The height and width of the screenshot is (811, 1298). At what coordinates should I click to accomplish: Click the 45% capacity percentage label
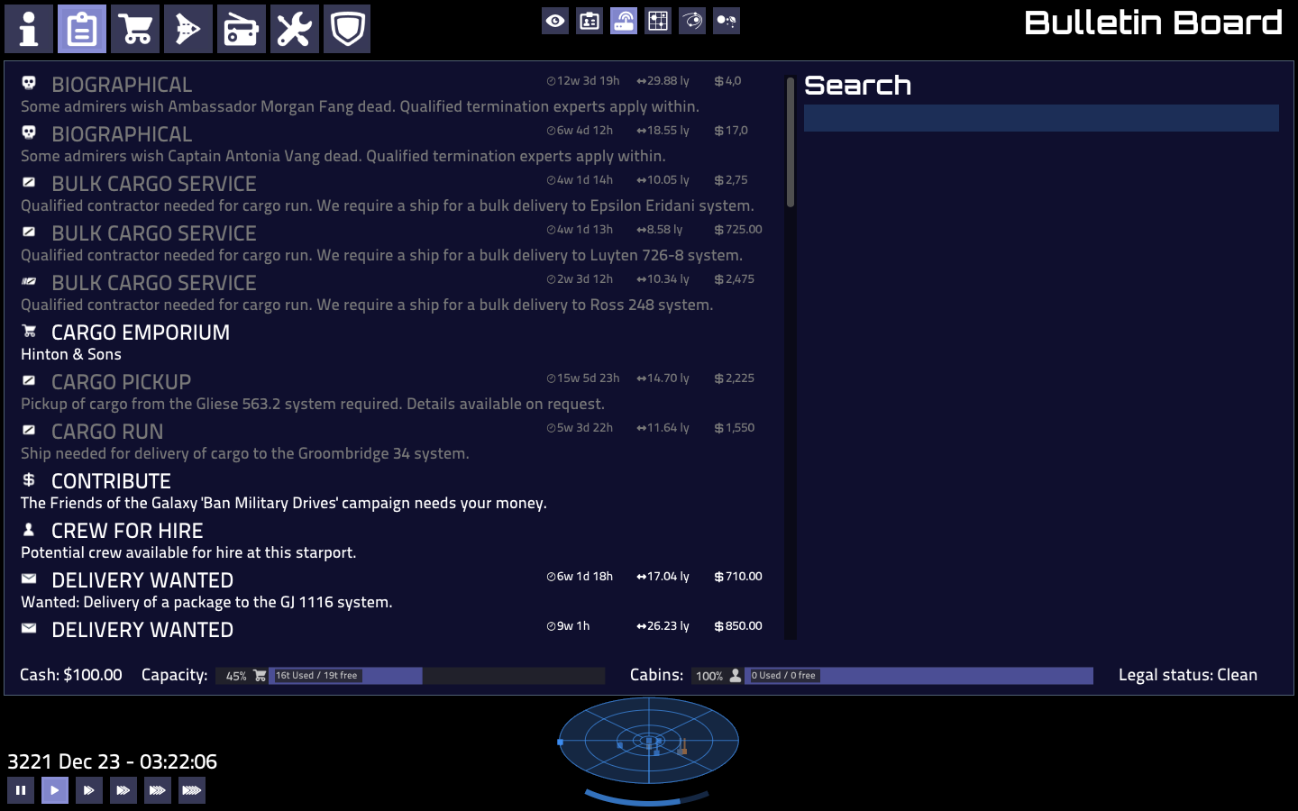[236, 676]
